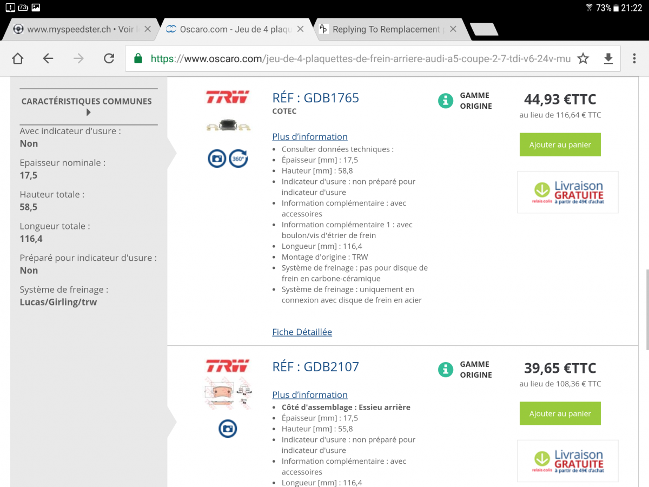Bookmark the page with star icon
Image resolution: width=649 pixels, height=487 pixels.
pyautogui.click(x=583, y=58)
